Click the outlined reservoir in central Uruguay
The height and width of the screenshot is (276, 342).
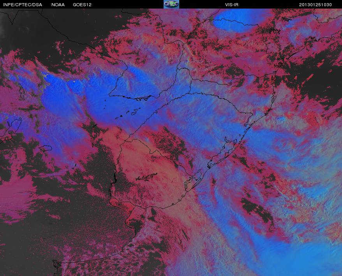tap(146, 177)
